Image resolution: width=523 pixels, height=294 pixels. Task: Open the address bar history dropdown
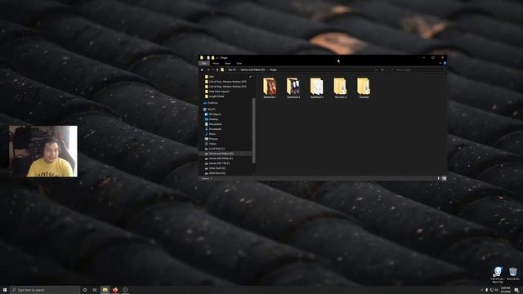point(376,69)
